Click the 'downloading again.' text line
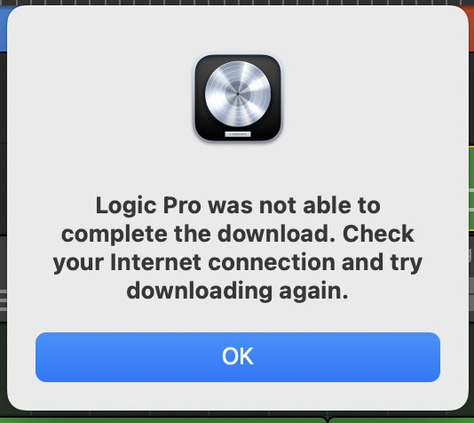474x423 pixels. [238, 291]
